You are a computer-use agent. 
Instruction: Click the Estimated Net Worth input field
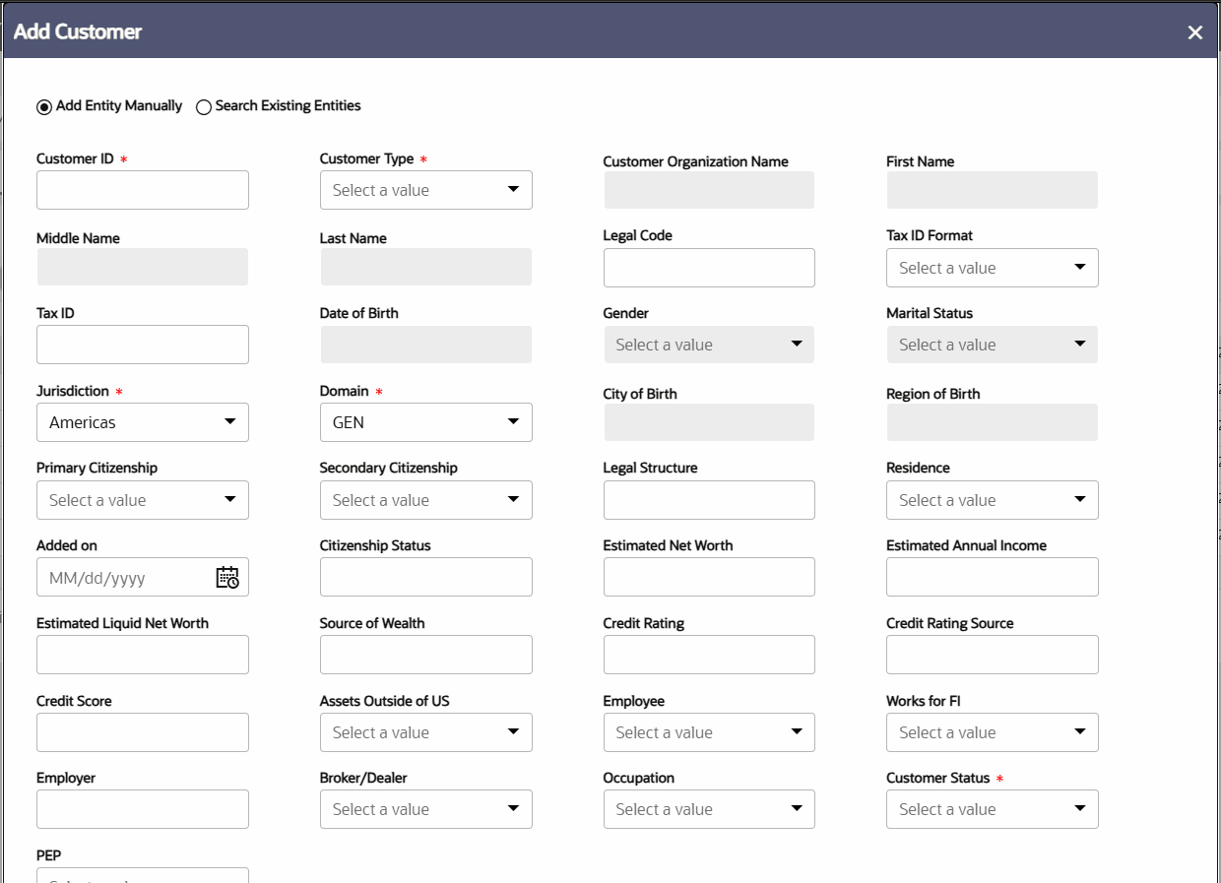point(709,577)
